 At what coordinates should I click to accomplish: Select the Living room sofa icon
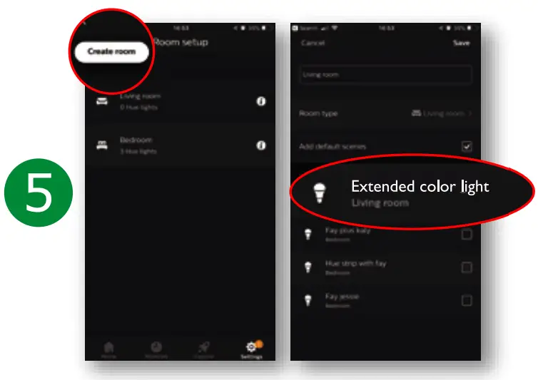(102, 101)
